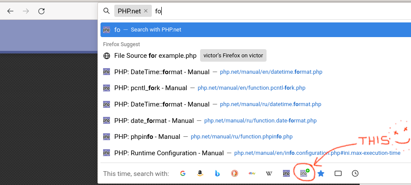Search this time with Amazon
Image resolution: width=411 pixels, height=185 pixels.
[x=200, y=173]
